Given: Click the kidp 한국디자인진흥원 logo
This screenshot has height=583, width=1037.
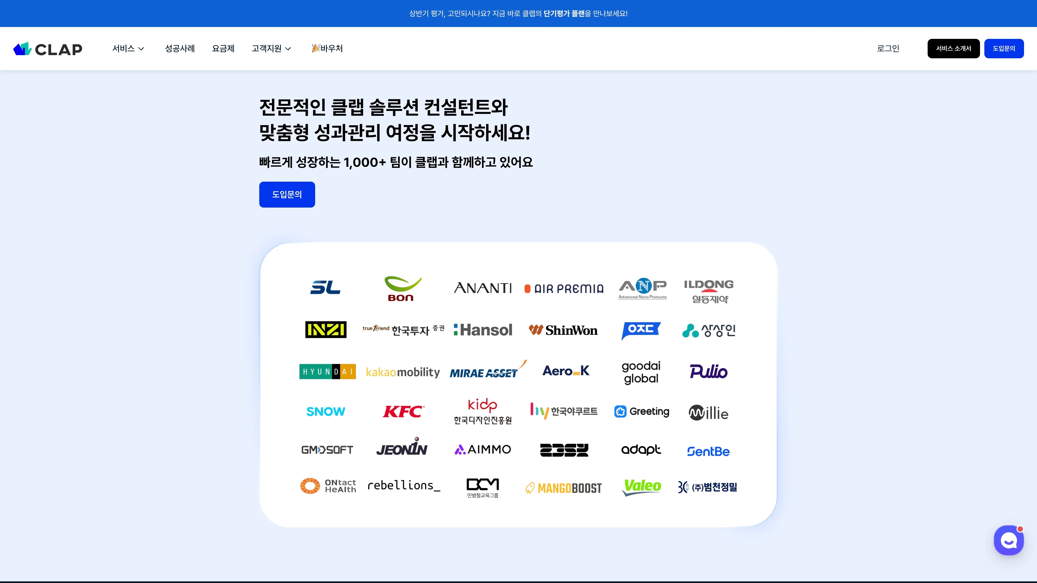Looking at the screenshot, I should point(483,412).
